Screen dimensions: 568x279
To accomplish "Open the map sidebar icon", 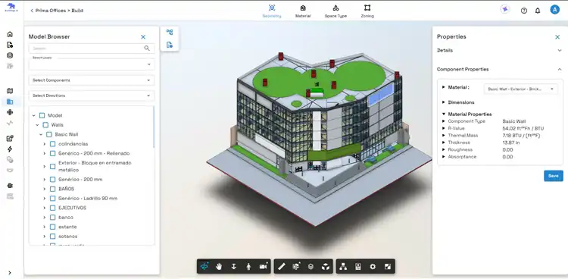I will (10, 91).
